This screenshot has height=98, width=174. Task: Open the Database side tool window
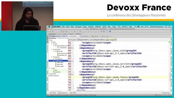pyautogui.click(x=171, y=51)
